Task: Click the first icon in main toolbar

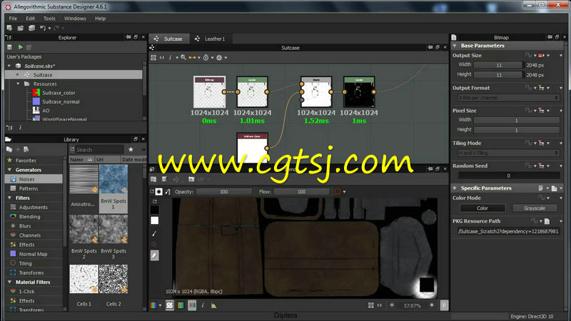Action: click(9, 28)
